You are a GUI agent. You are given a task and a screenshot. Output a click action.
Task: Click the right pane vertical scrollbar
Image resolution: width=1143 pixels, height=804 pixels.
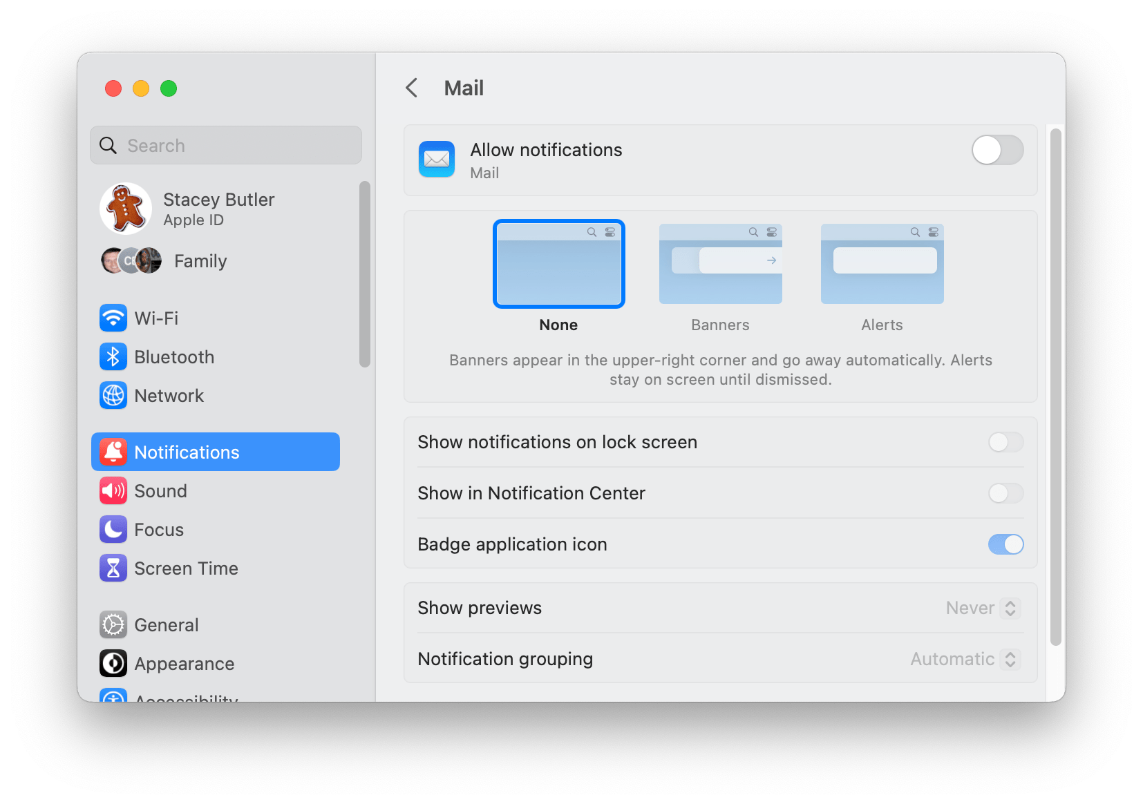[1055, 387]
